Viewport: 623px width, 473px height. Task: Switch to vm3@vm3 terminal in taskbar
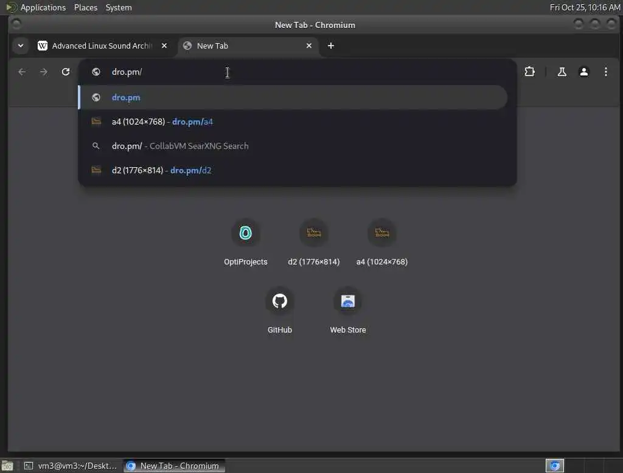(71, 466)
